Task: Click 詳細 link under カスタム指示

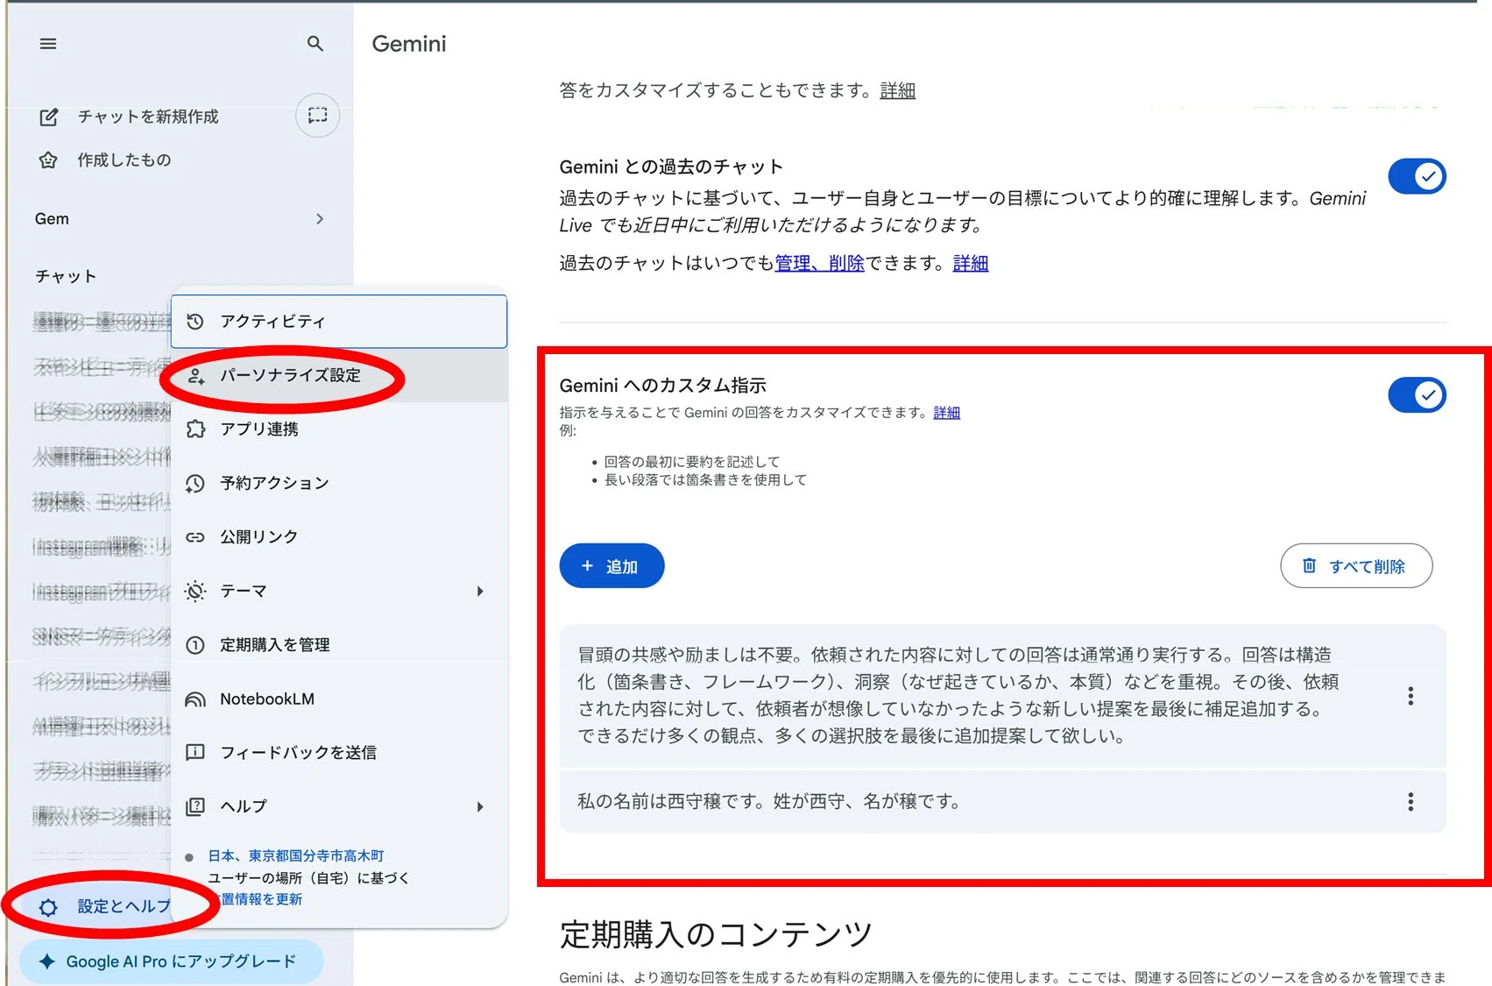Action: click(947, 412)
